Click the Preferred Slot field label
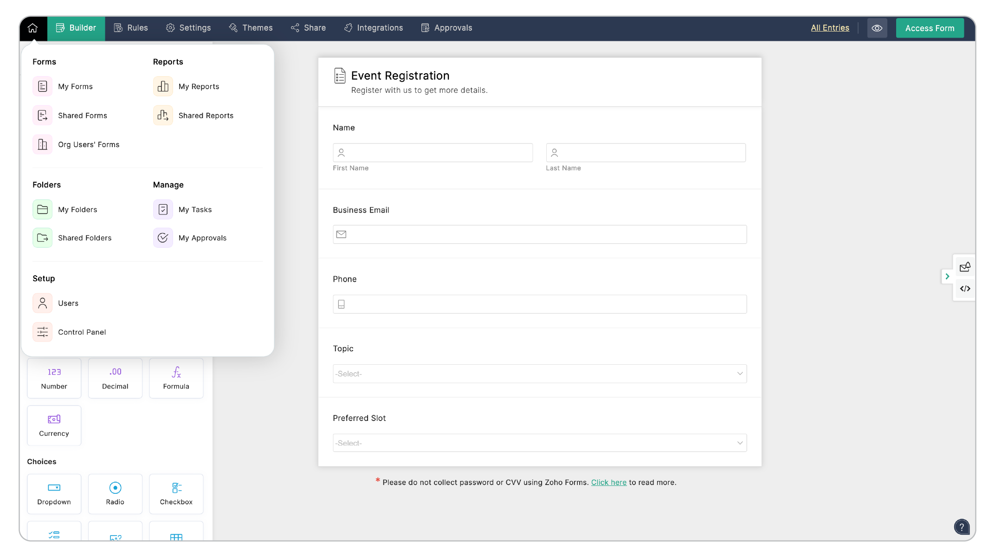 pos(359,418)
